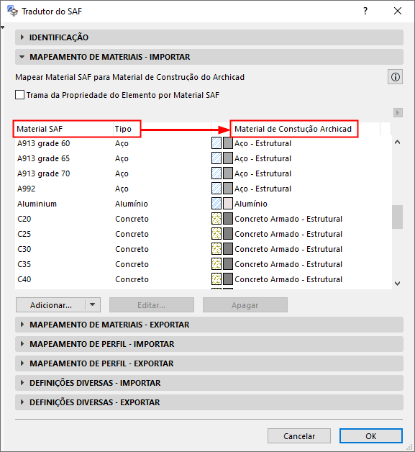The image size is (415, 452).
Task: Click light surface swatch in Aluminium row
Action: pyautogui.click(x=228, y=204)
